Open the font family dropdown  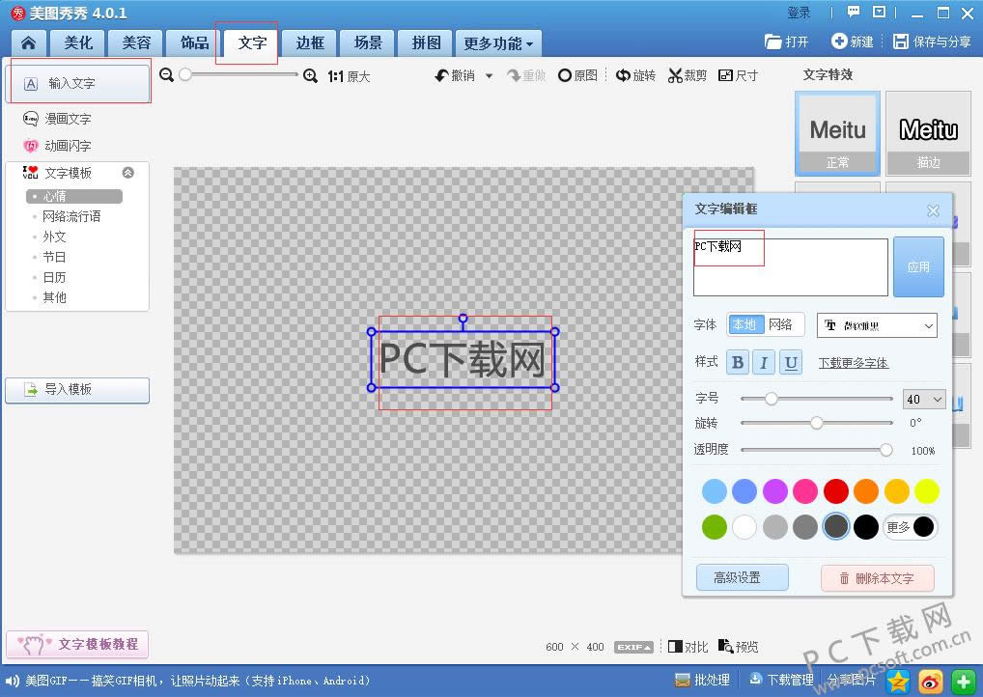point(877,325)
